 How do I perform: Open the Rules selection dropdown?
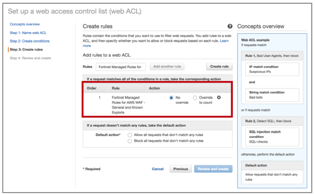click(121, 66)
